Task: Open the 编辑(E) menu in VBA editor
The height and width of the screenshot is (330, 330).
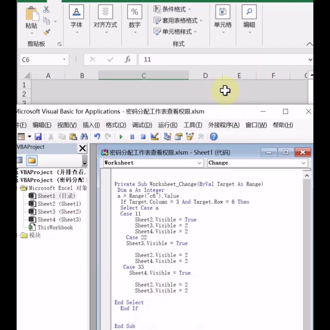Action: pos(42,125)
